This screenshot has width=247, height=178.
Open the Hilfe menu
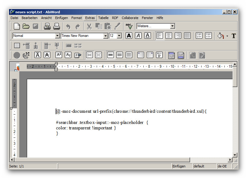(160, 18)
